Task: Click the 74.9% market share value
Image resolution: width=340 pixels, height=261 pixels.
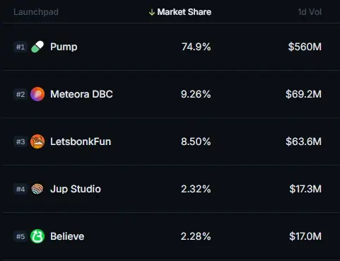Action: pyautogui.click(x=196, y=47)
